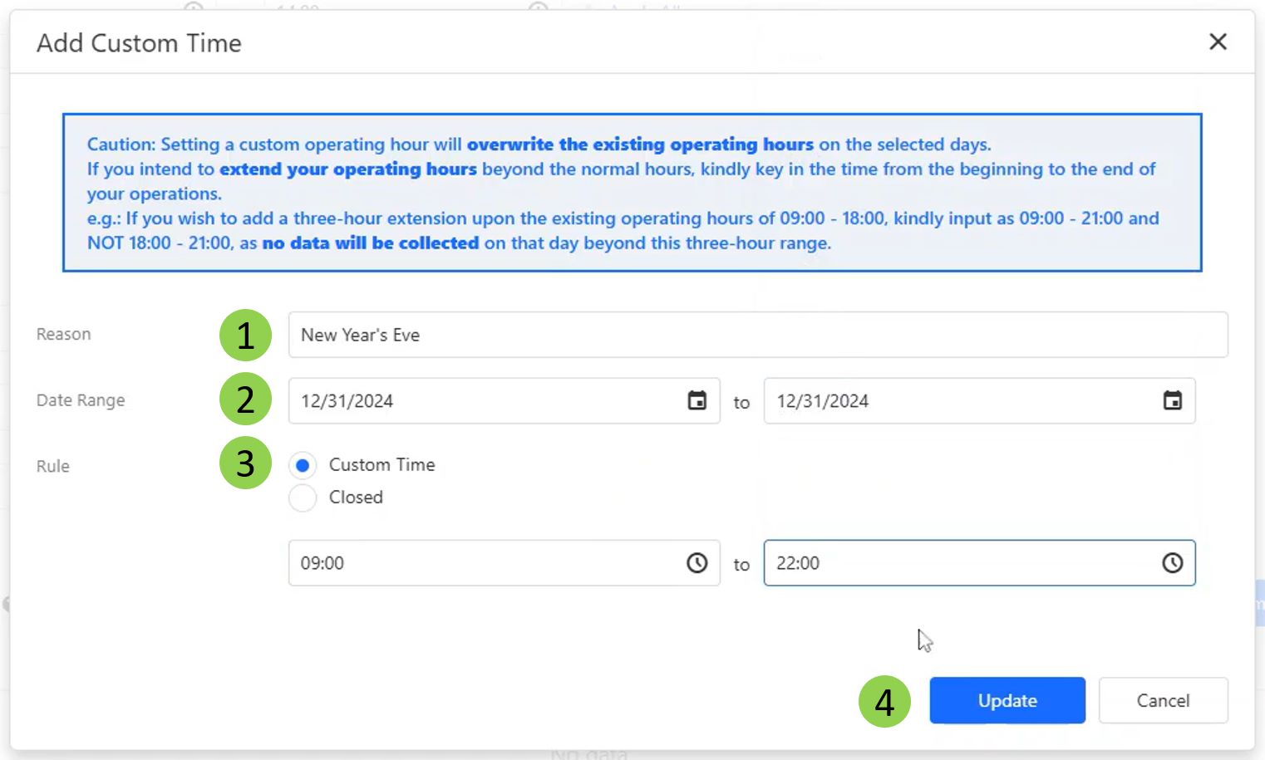The image size is (1265, 760).
Task: Click the Date Range label
Action: [81, 400]
